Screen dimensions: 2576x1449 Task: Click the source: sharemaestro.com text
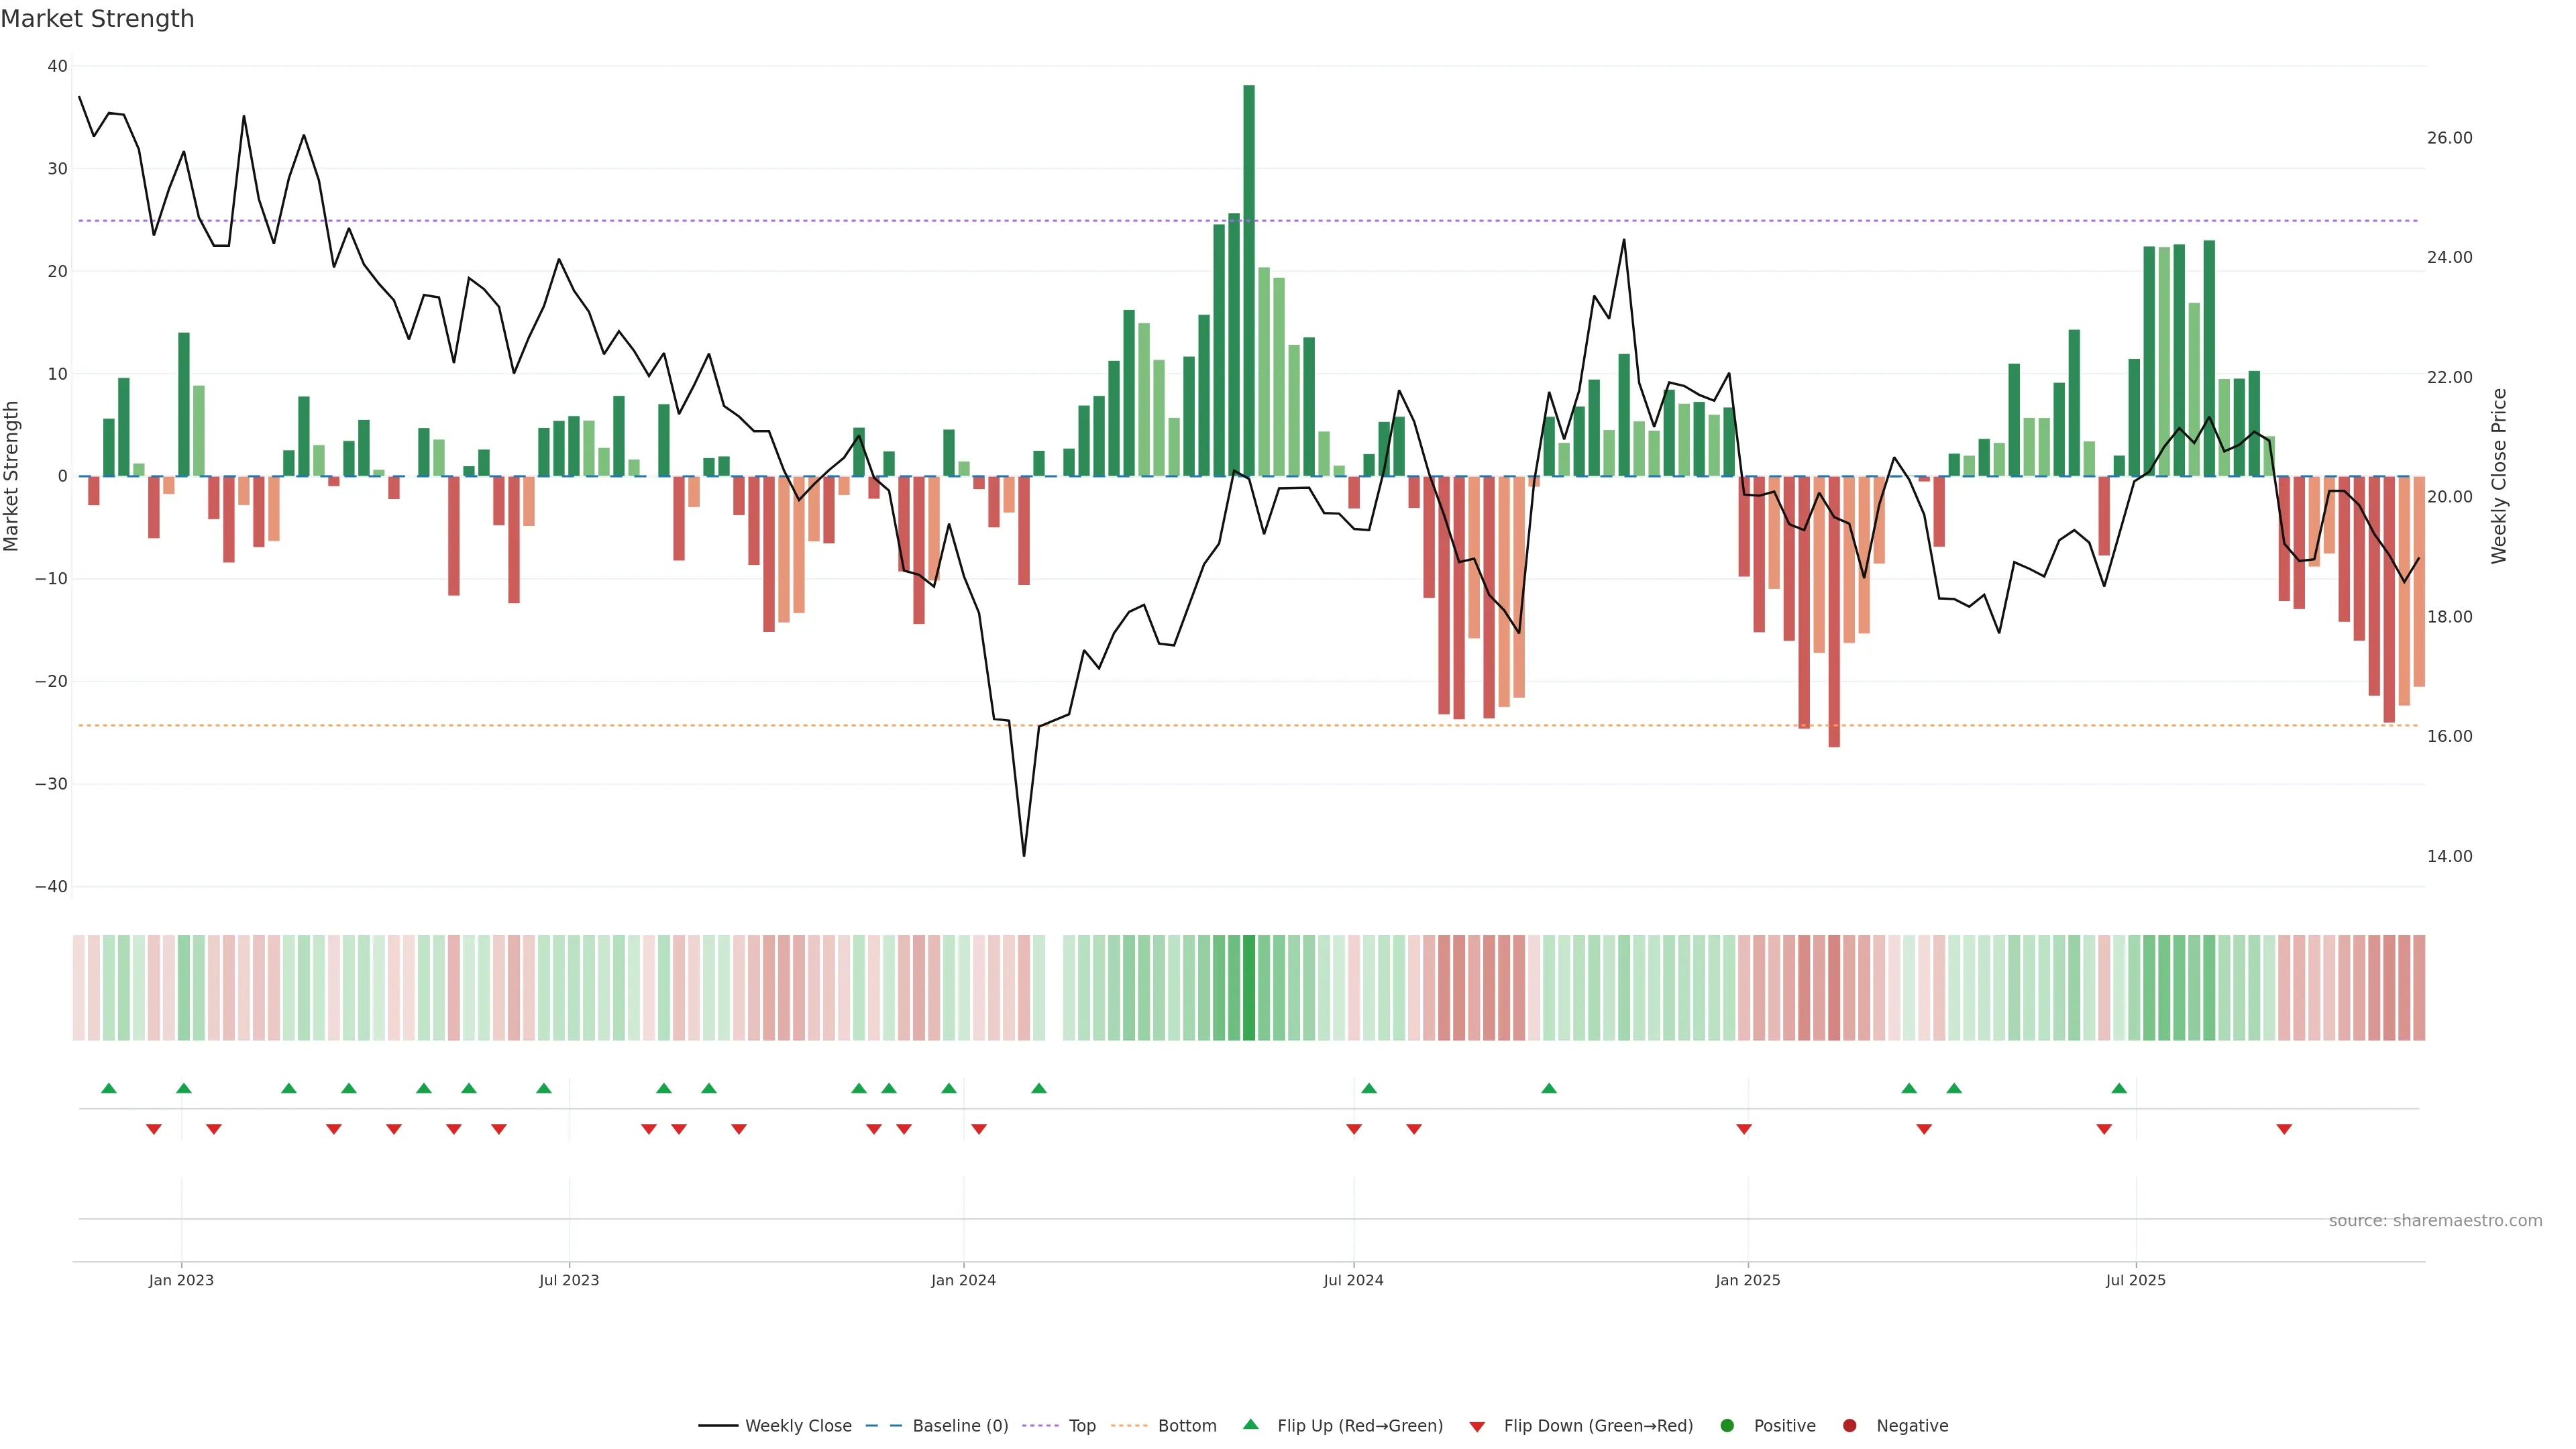coord(2435,1221)
